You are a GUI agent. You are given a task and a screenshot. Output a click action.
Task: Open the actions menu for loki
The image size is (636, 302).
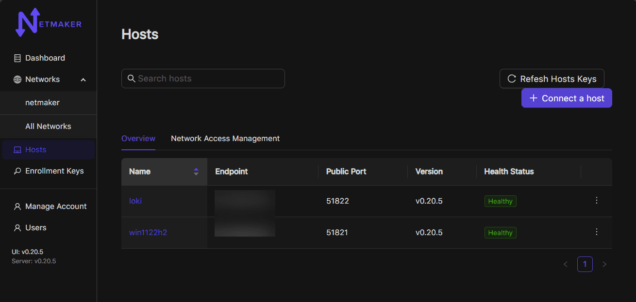(597, 201)
